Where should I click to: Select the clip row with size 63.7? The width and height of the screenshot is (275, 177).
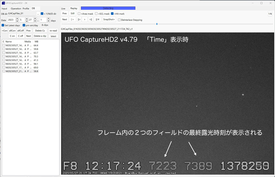tap(20, 53)
